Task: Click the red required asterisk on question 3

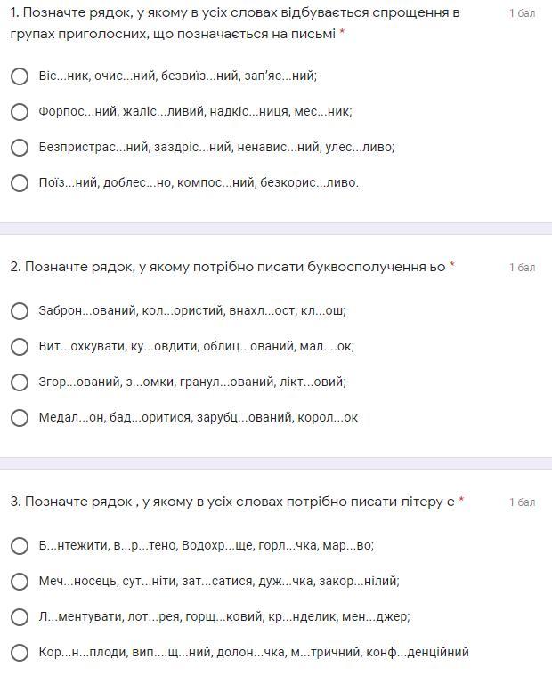Action: [461, 501]
